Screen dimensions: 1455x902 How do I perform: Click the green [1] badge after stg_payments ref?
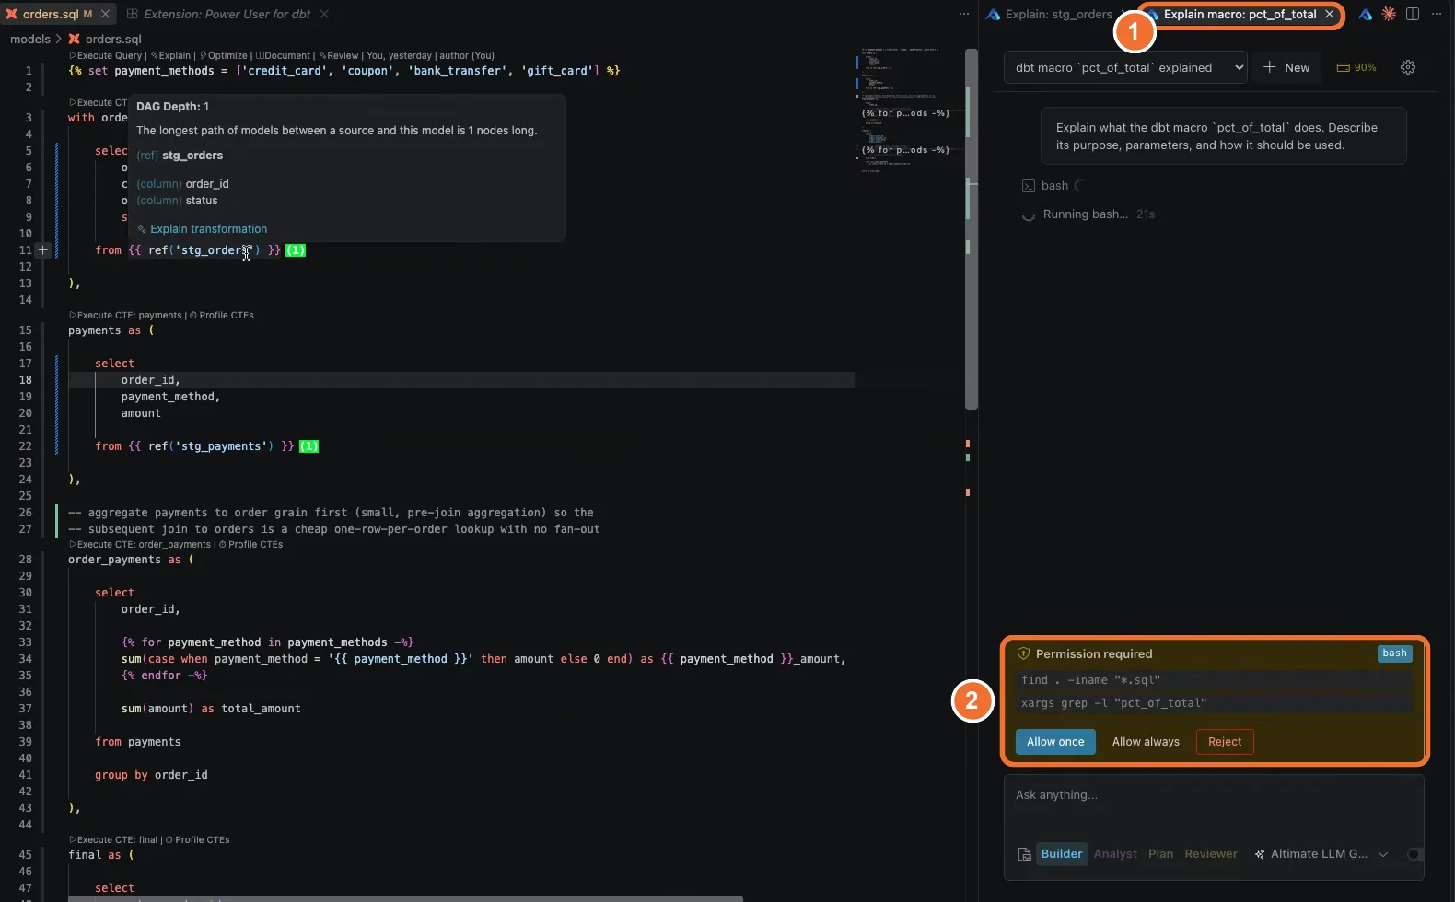[x=308, y=446]
